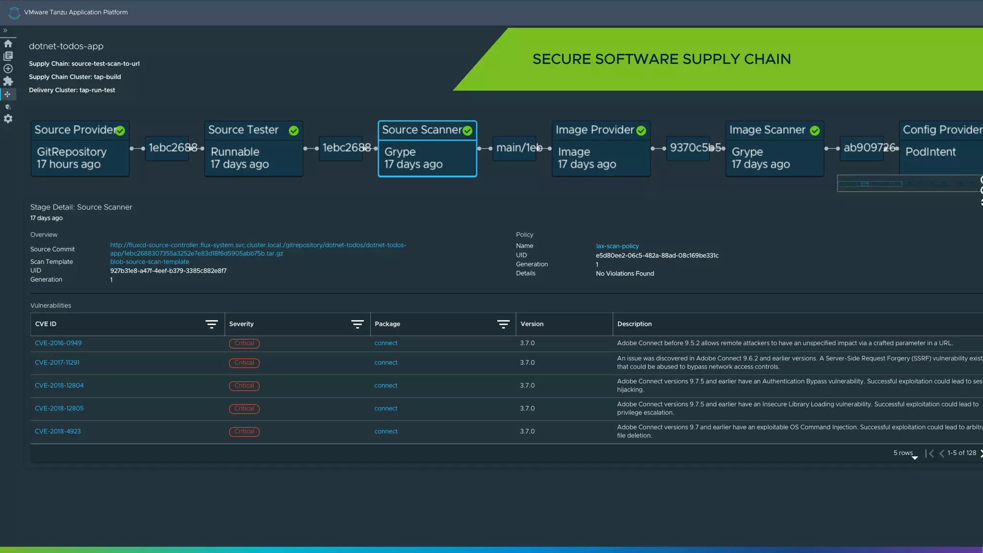This screenshot has width=983, height=553.
Task: Click the Create plus-circle sidebar icon
Action: [x=8, y=69]
